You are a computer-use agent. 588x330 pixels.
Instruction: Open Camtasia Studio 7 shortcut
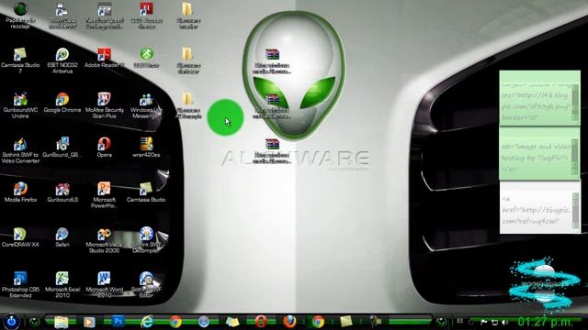tap(20, 60)
